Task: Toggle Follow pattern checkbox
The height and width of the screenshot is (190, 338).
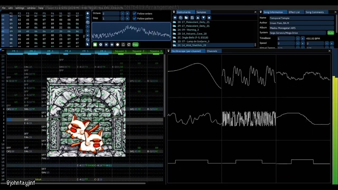Action: pos(134,18)
